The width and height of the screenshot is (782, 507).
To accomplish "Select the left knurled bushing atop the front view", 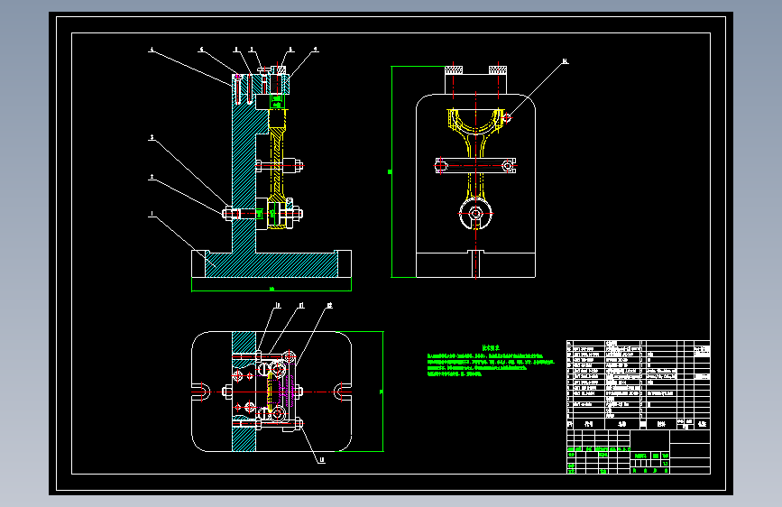I will pos(454,69).
